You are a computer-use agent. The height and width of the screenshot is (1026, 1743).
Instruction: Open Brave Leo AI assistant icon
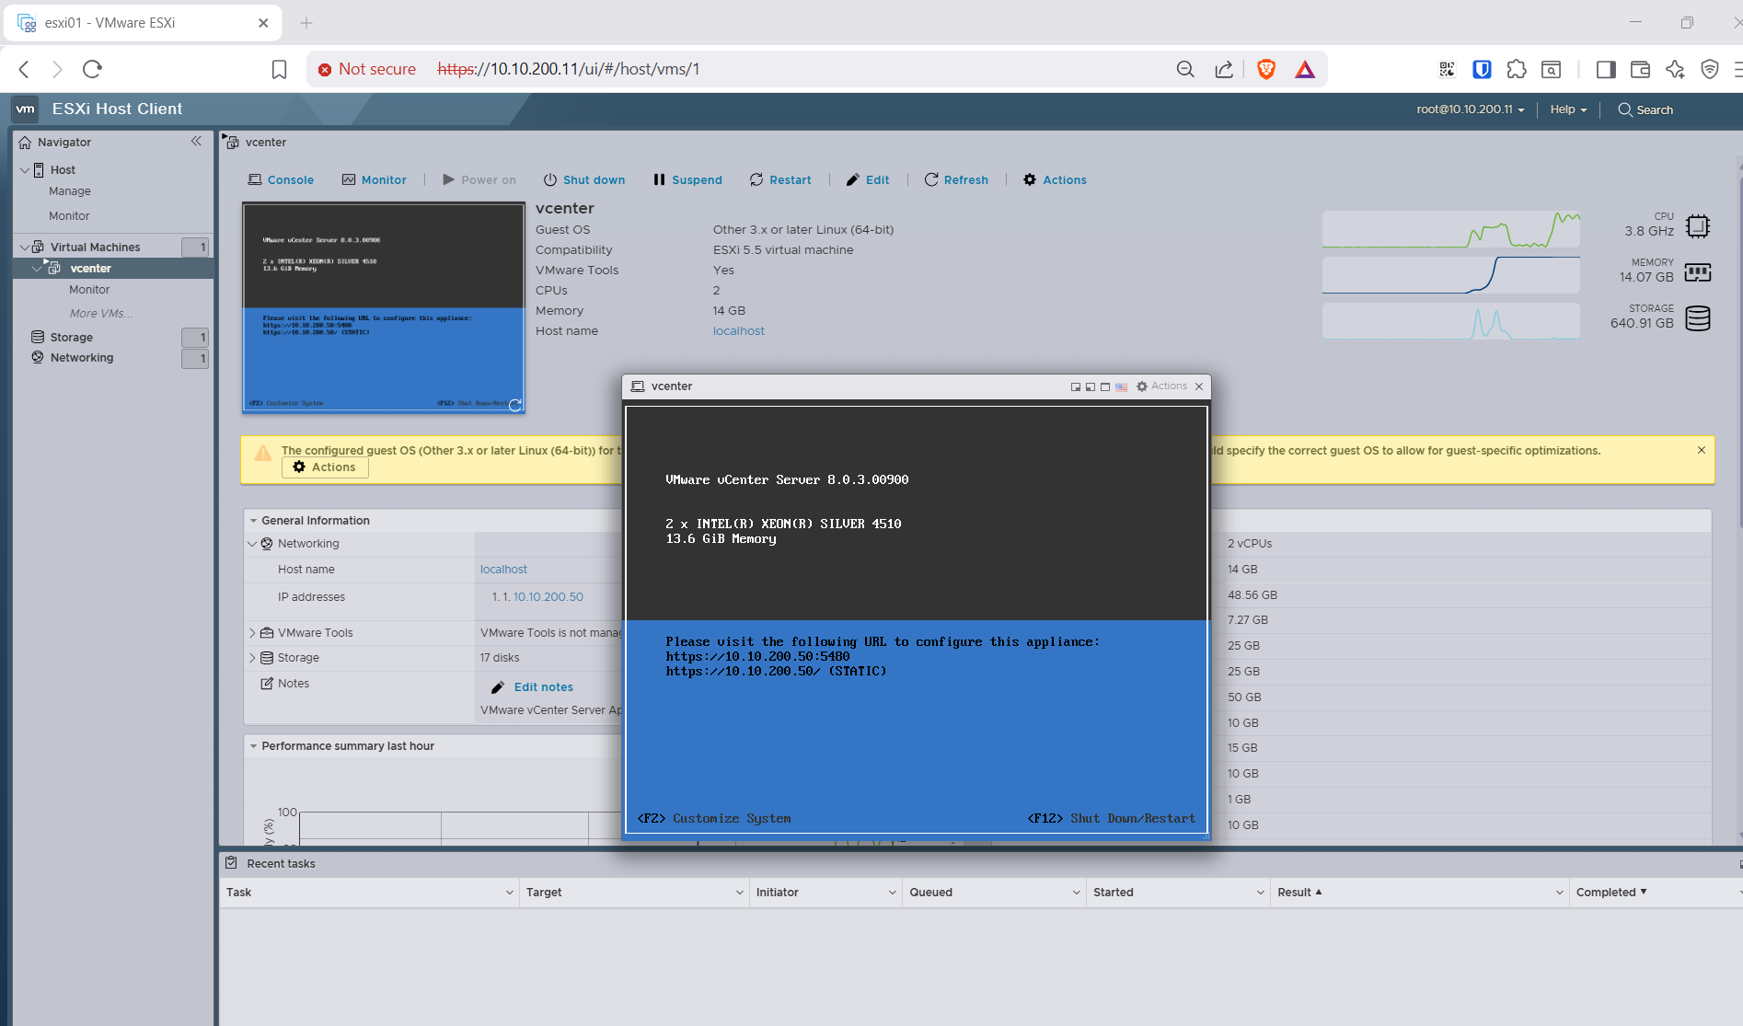(1675, 69)
